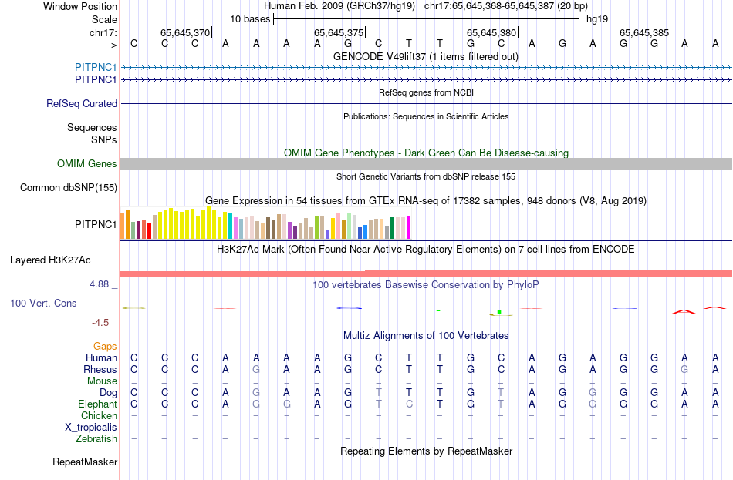Viewport: 733px width, 480px height.
Task: Click Repeating Elements by RepeatMasker title
Action: pyautogui.click(x=427, y=451)
